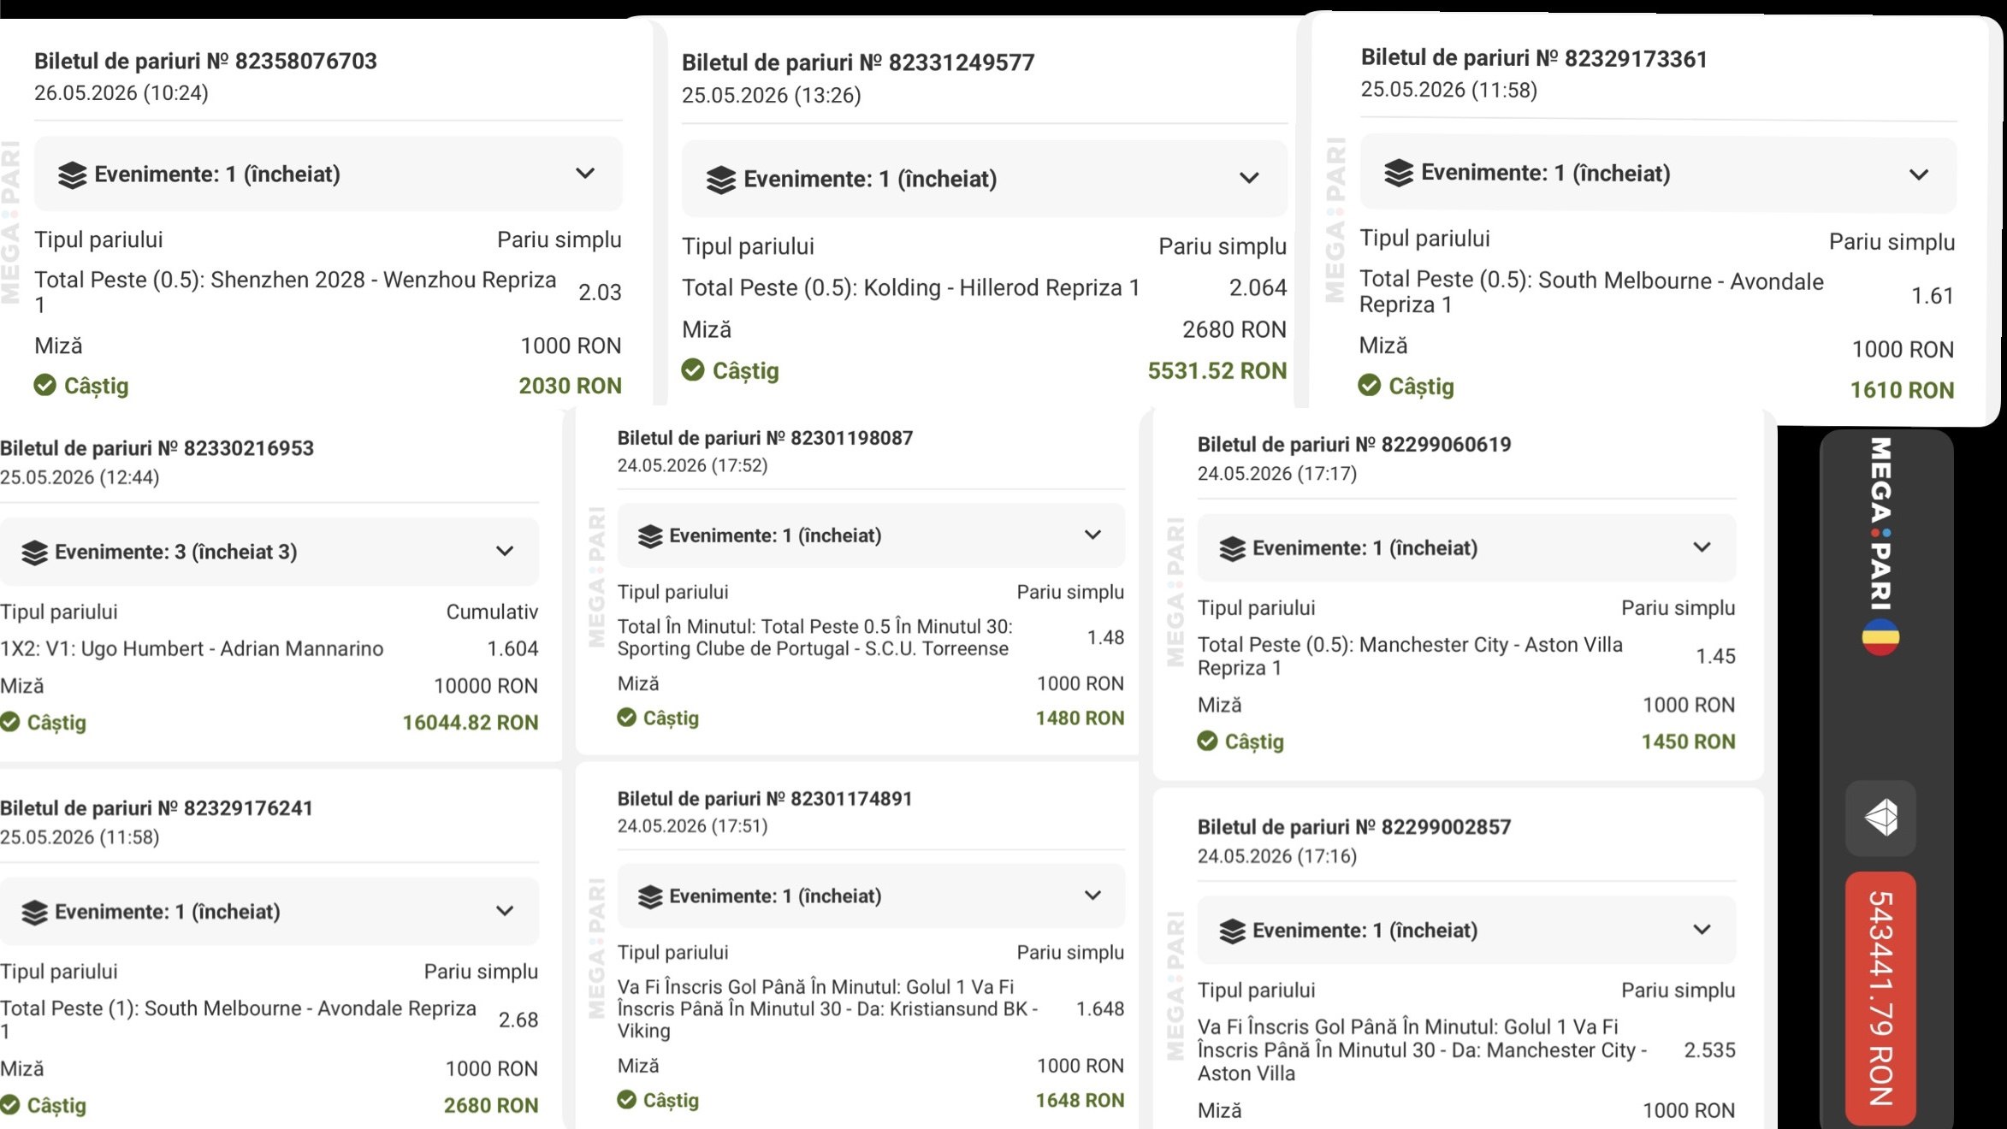Expand events chevron on ticket 82358076703

coord(585,174)
